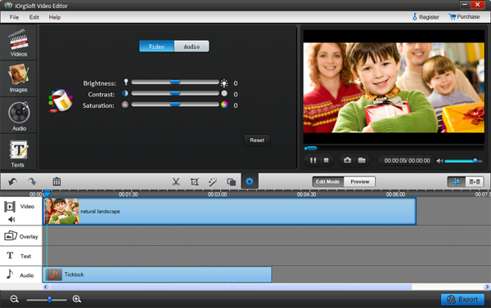The height and width of the screenshot is (308, 491).
Task: Click the Audio track note icon
Action: (10, 274)
